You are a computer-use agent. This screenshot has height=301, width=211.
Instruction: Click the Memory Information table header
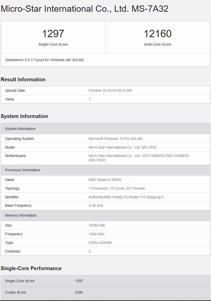(21, 216)
